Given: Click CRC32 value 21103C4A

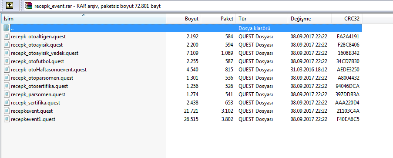Looking at the screenshot, I should coord(348,111).
